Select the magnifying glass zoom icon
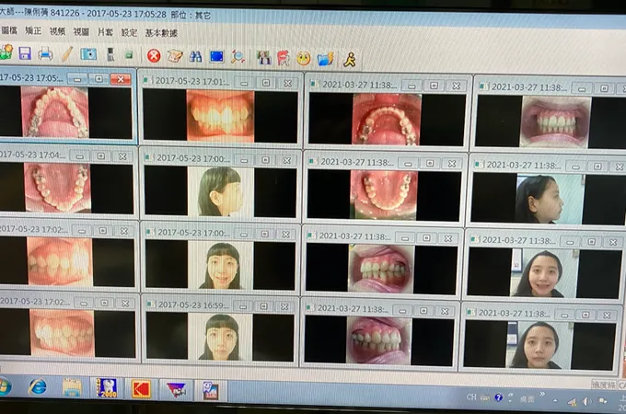The image size is (626, 414). 238,57
